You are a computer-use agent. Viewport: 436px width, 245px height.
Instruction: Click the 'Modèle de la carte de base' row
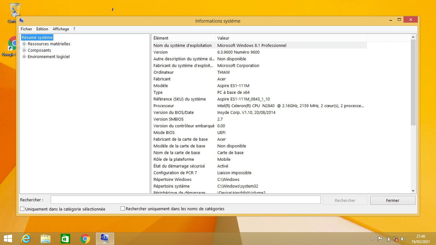(x=260, y=146)
